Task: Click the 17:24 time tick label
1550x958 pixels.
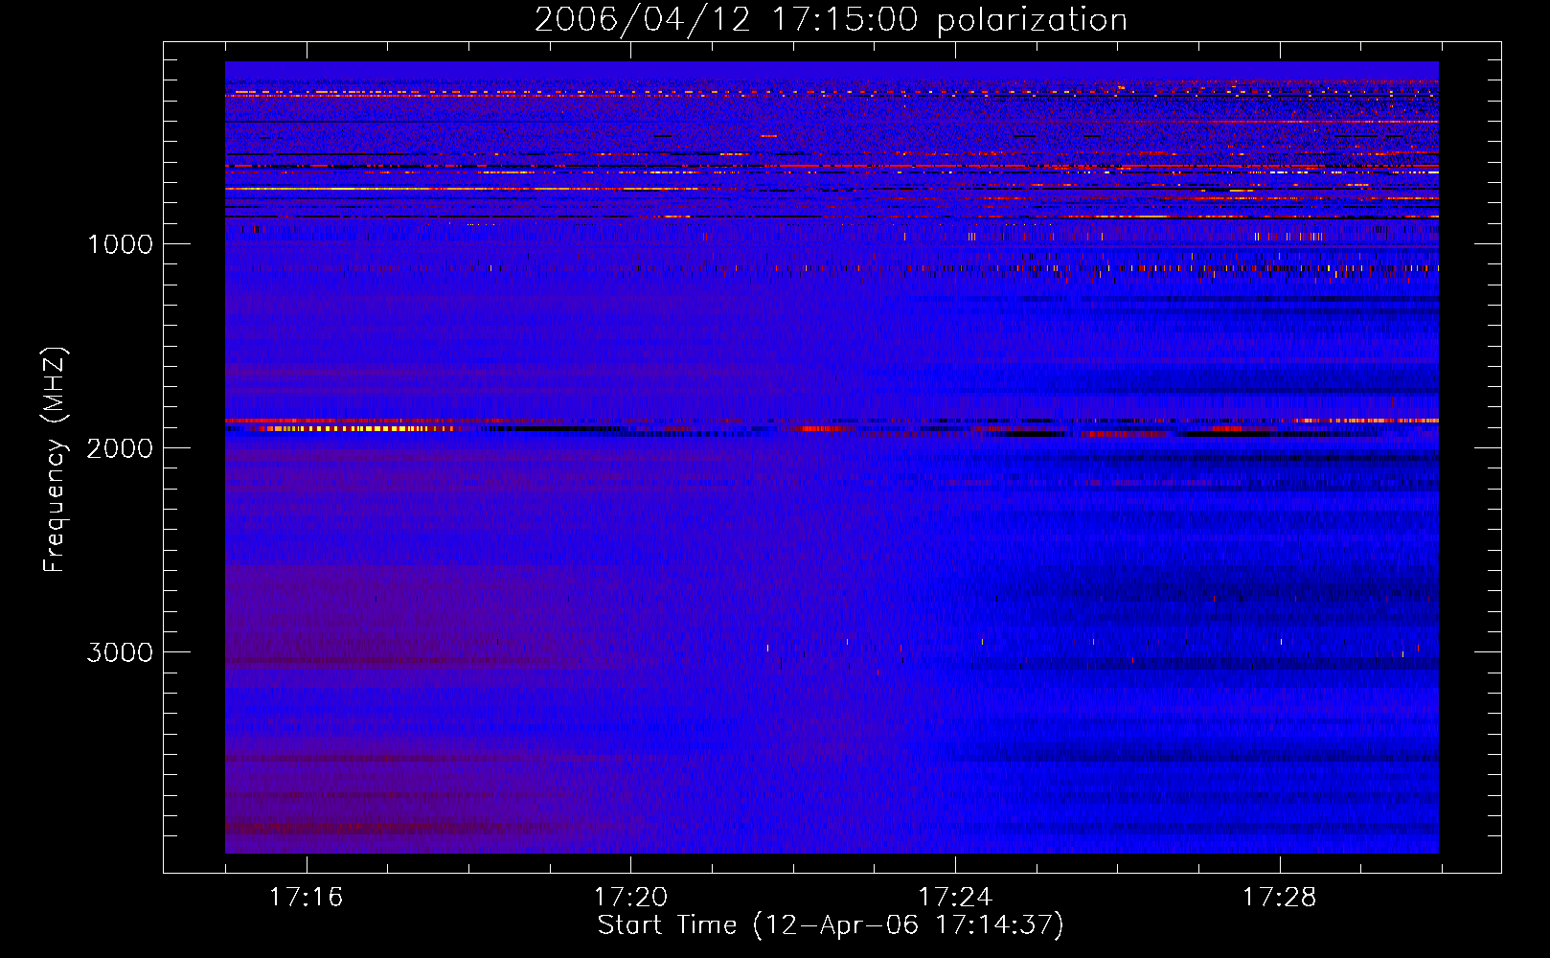Action: (955, 898)
